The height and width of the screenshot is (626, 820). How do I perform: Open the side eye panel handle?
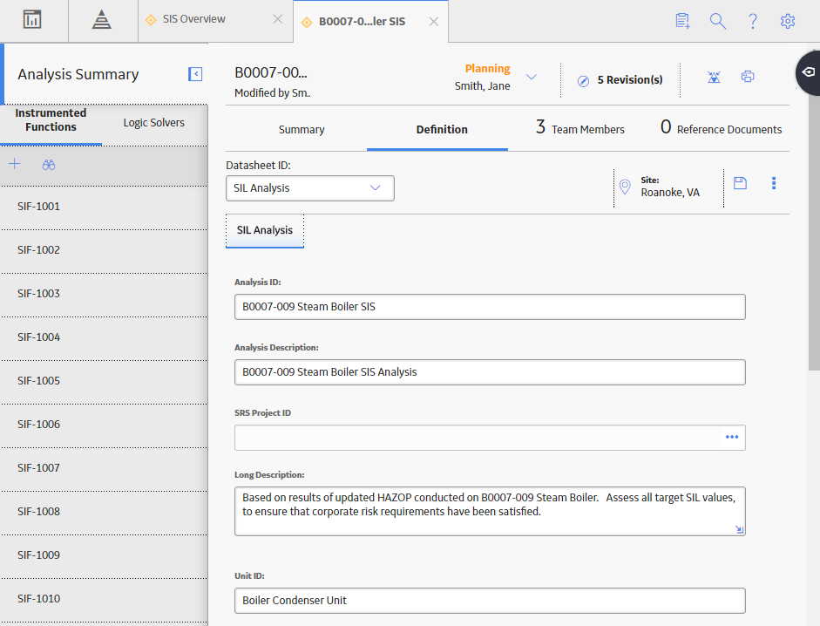click(x=809, y=72)
